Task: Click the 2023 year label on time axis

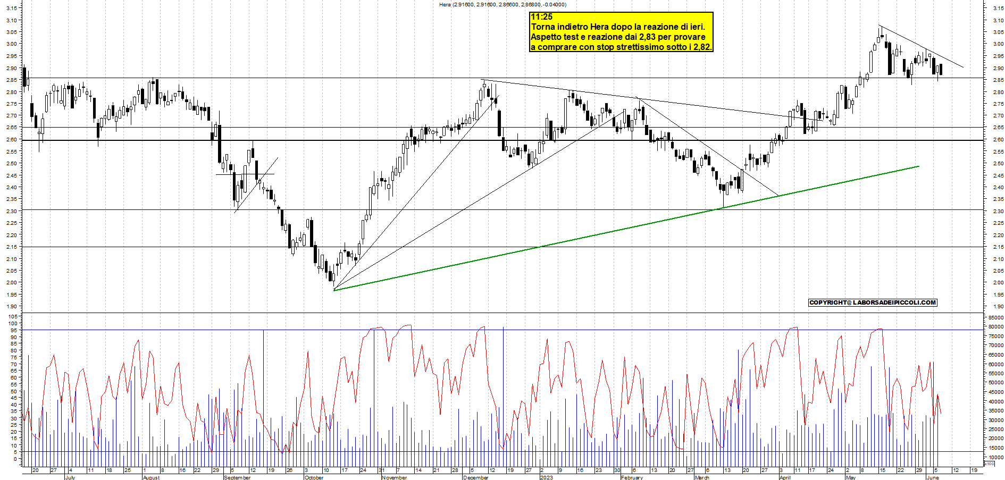Action: pyautogui.click(x=546, y=477)
